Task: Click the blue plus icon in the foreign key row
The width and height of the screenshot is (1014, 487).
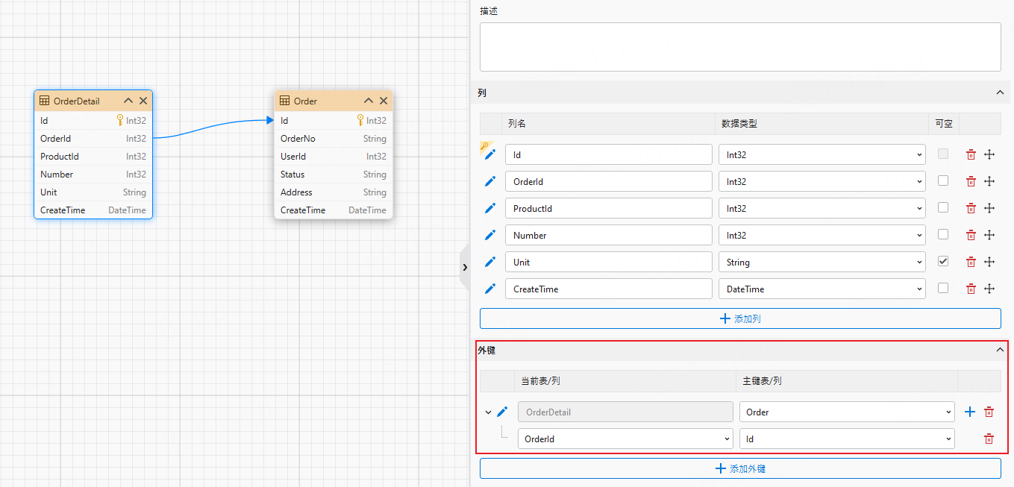Action: coord(970,412)
